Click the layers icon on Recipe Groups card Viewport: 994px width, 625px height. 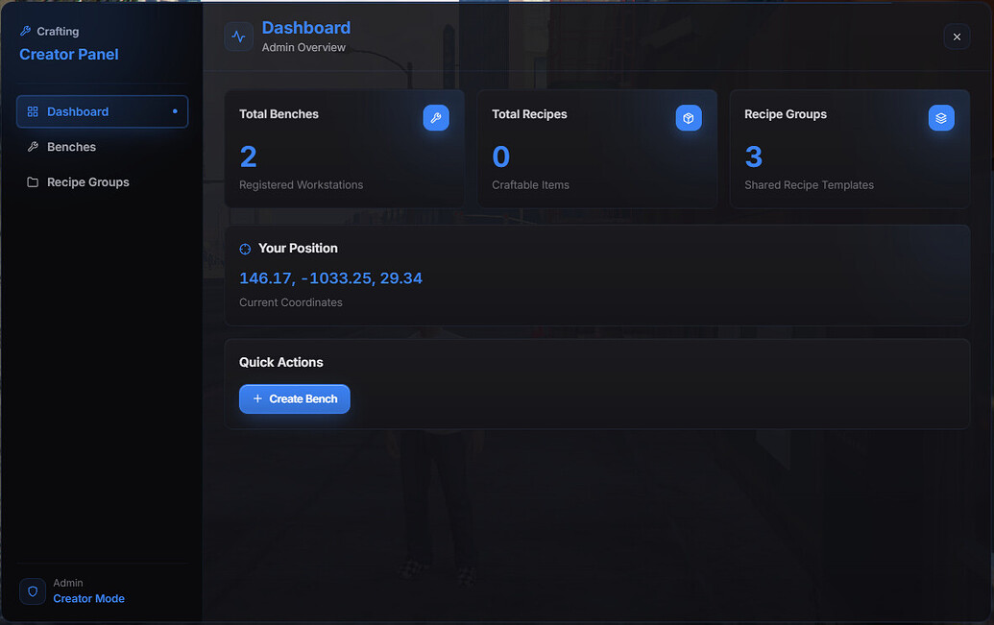[941, 118]
